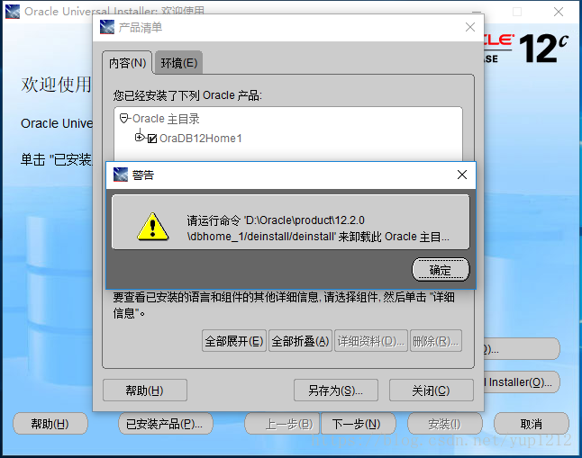This screenshot has width=582, height=458.
Task: Close the 警告 warning dialog
Action: tap(462, 175)
